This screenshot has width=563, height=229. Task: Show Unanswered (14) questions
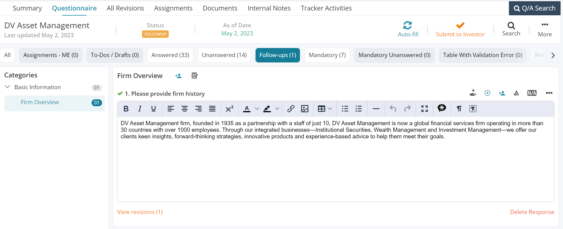click(x=224, y=55)
